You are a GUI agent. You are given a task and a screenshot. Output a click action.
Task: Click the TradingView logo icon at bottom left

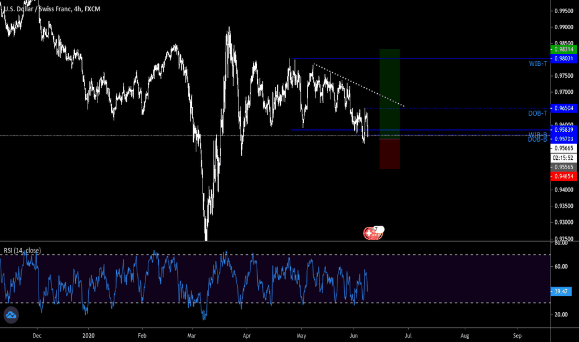[x=11, y=315]
